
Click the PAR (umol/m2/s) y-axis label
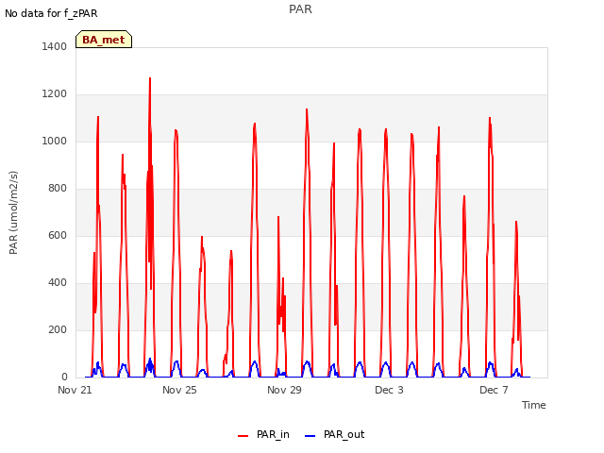coord(13,212)
